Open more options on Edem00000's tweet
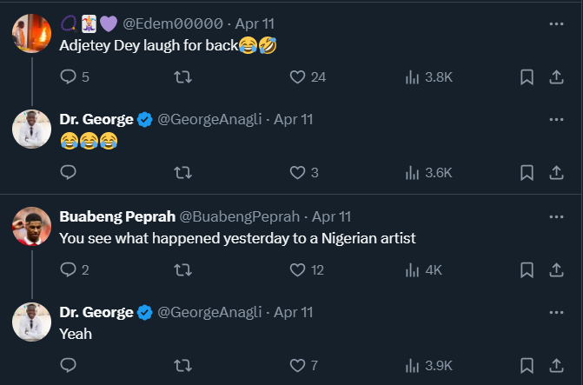The width and height of the screenshot is (583, 385). (x=556, y=24)
